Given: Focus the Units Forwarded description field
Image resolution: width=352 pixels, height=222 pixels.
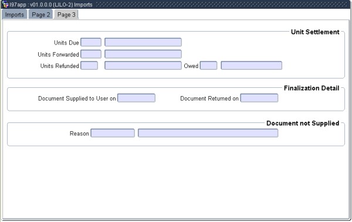Looking at the screenshot, I should pyautogui.click(x=143, y=54).
